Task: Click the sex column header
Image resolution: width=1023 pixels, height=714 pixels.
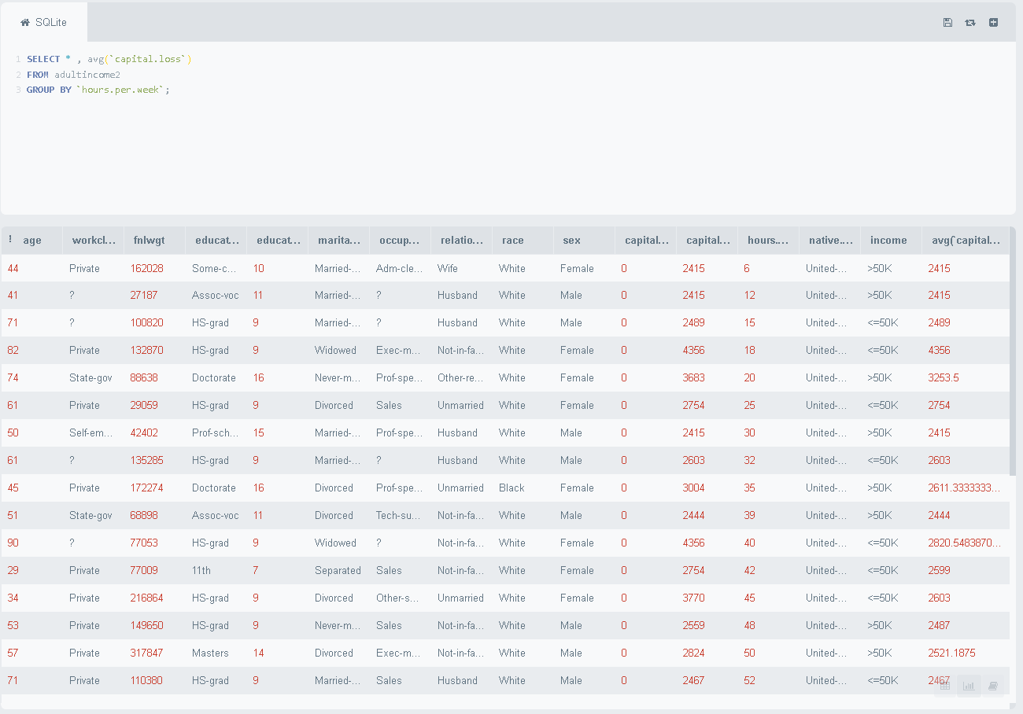Action: point(571,240)
